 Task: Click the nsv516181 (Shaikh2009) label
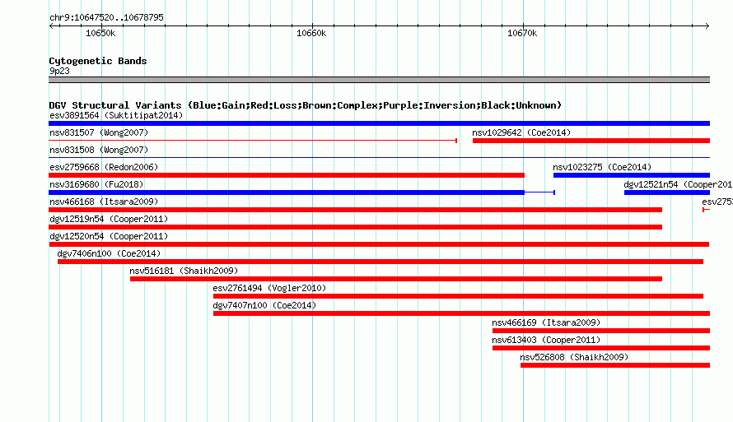coord(184,271)
